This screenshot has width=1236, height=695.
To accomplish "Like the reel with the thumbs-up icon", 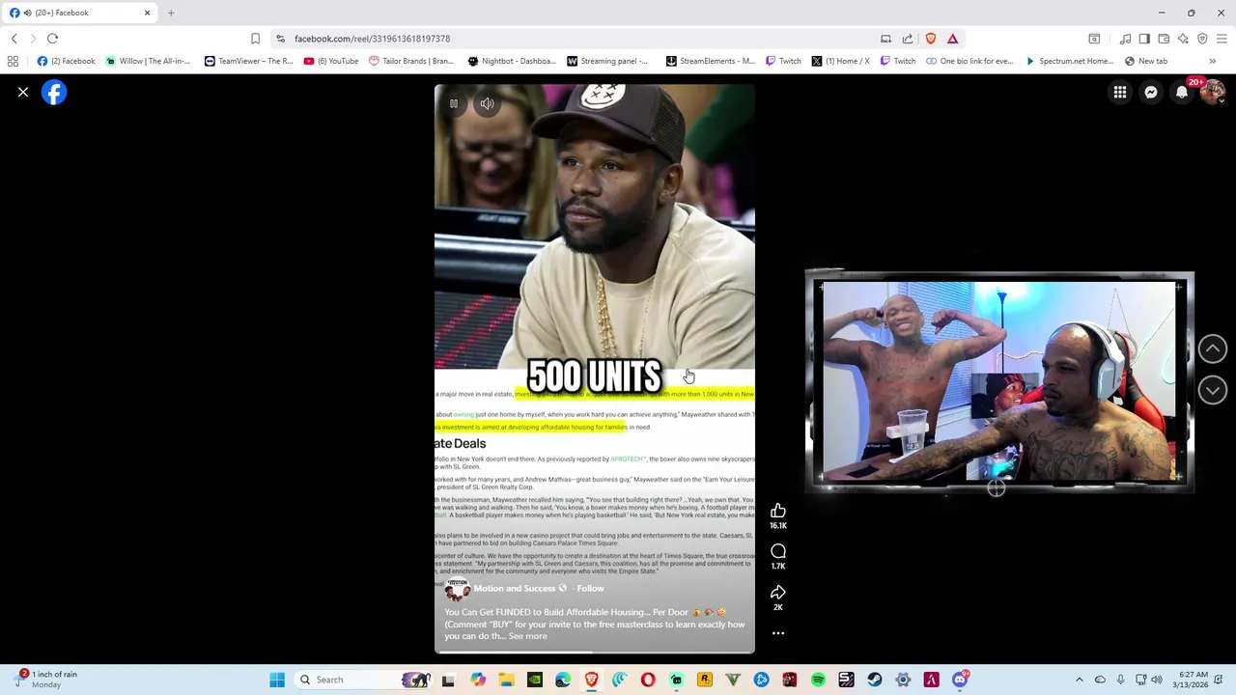I will tap(778, 511).
